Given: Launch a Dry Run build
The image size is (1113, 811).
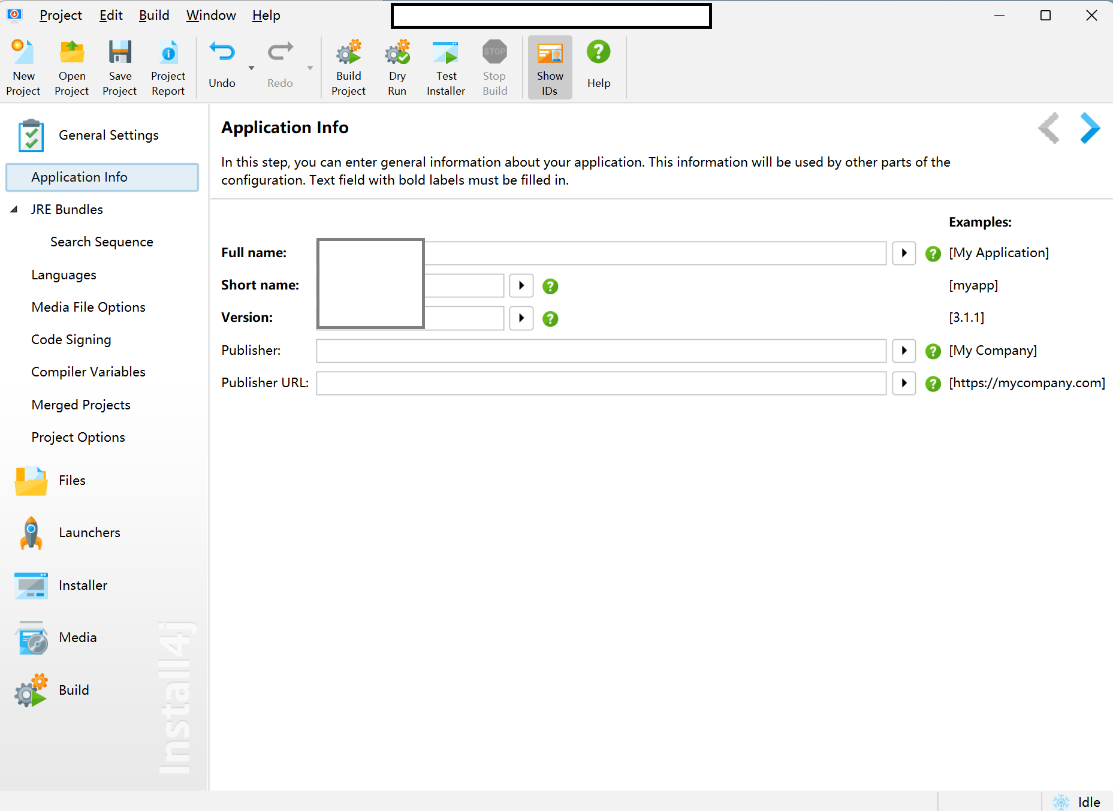Looking at the screenshot, I should click(397, 67).
